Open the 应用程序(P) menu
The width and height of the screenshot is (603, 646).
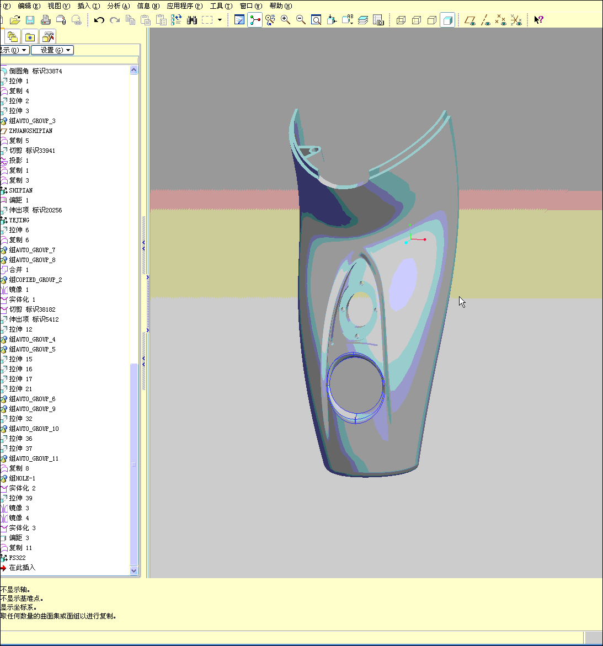[185, 6]
